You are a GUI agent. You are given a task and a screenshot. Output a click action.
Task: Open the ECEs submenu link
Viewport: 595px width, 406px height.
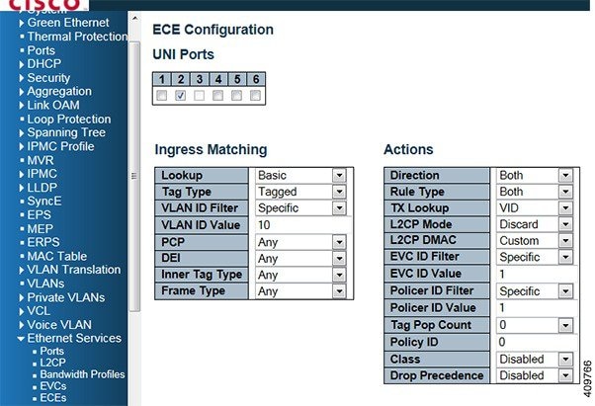coord(54,398)
